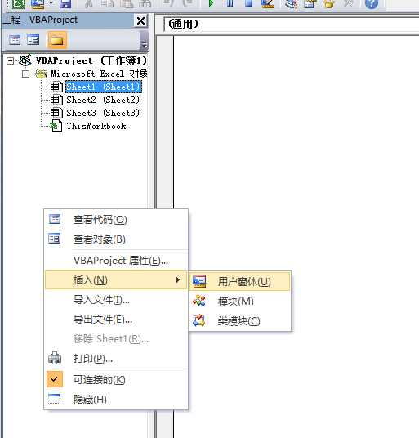
Task: Select Sheet1 (Sheet1) tree item
Action: (x=104, y=87)
